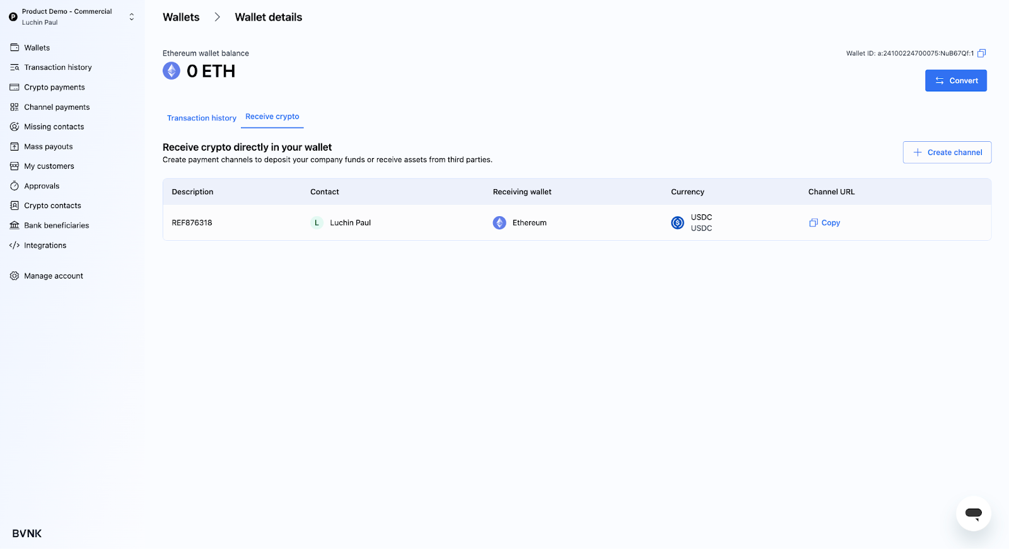This screenshot has height=549, width=1009.
Task: Go to Missing contacts
Action: [x=54, y=127]
